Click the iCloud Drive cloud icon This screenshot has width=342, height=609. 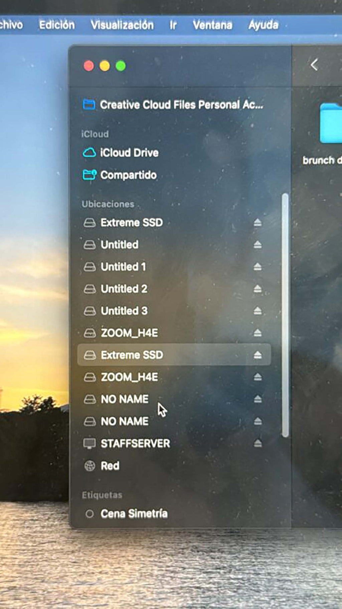tap(89, 153)
